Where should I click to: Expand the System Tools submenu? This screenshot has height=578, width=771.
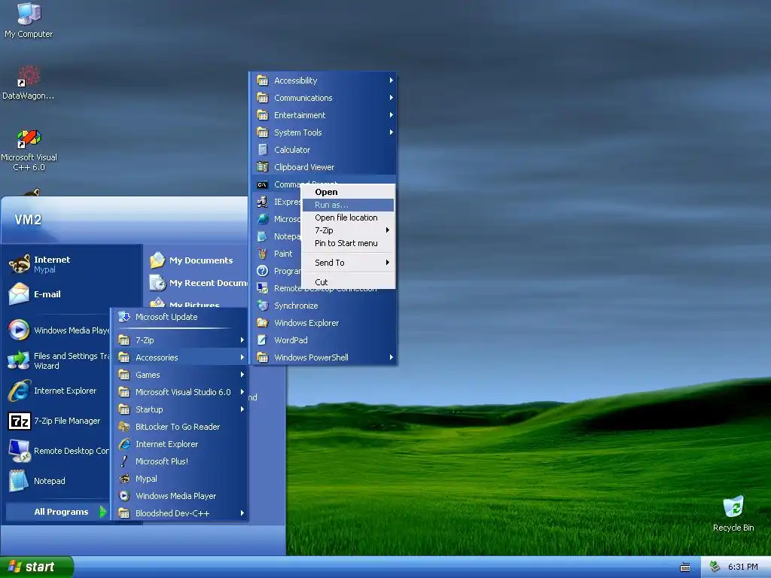[x=324, y=132]
